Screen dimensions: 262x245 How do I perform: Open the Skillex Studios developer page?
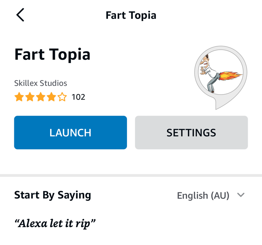(x=40, y=83)
